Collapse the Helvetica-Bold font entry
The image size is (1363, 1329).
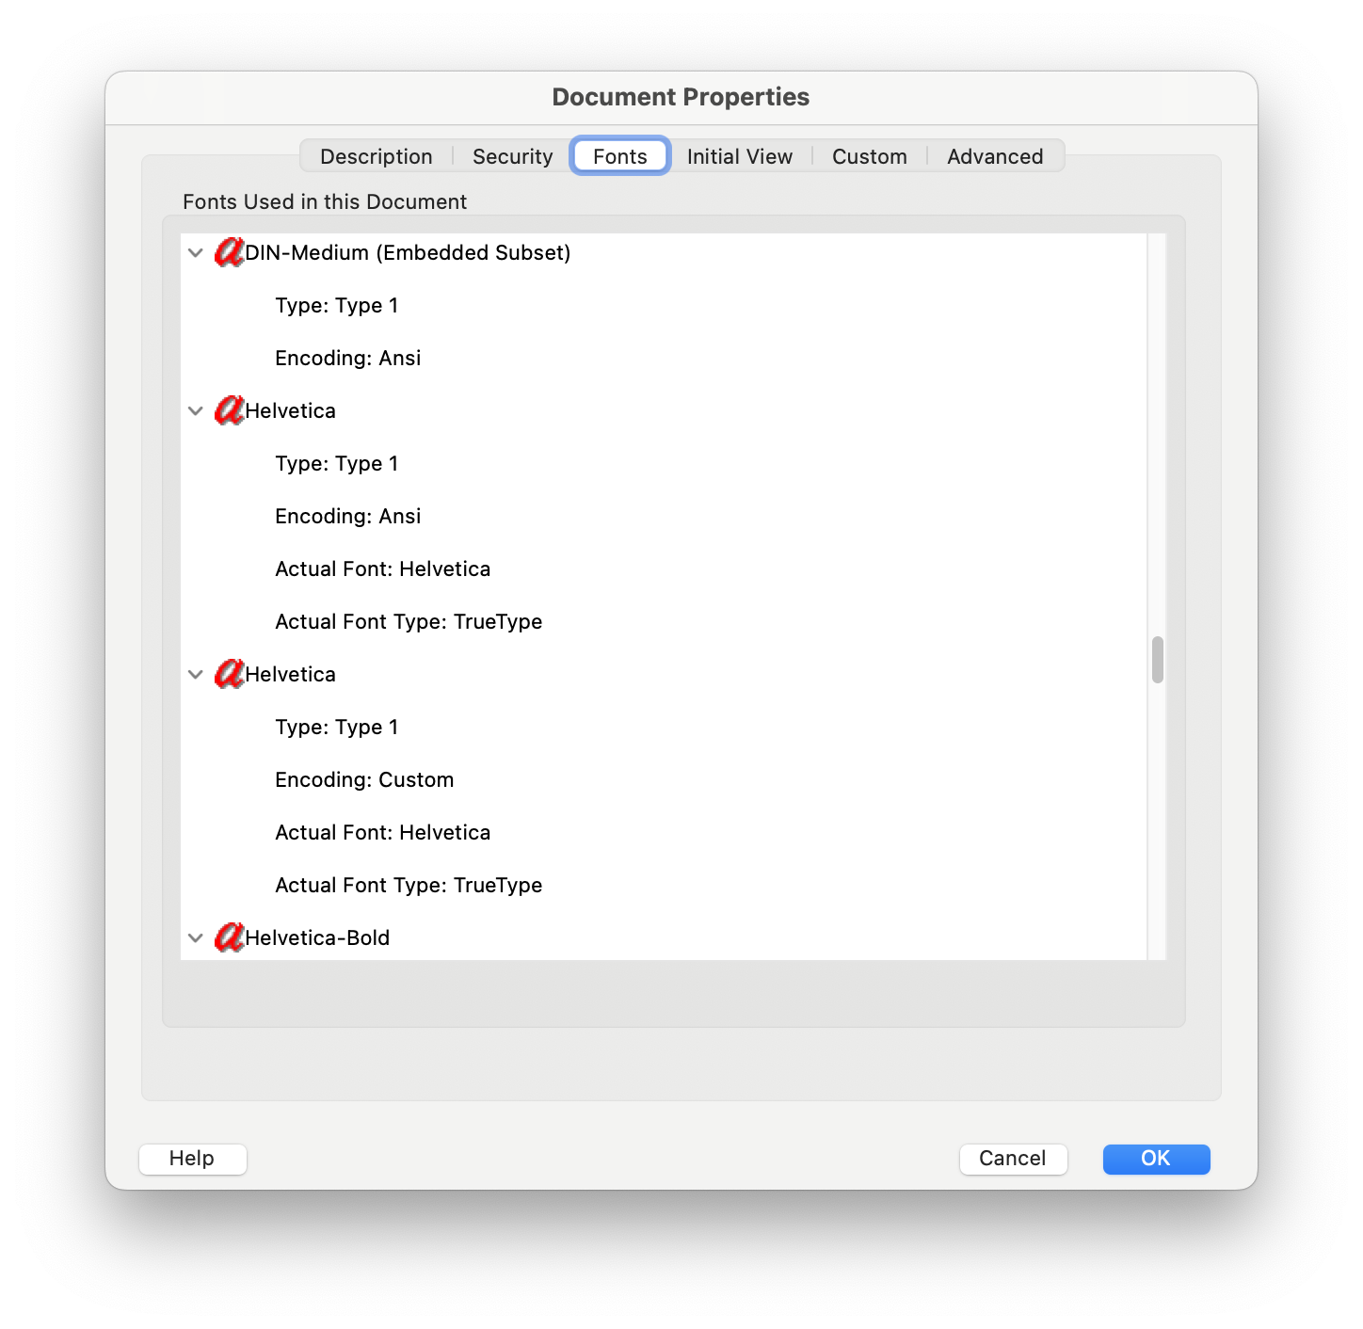point(195,937)
